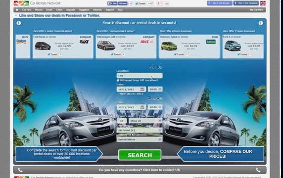Tweet the Volkswagen Golf Gatwick offer

116,54
